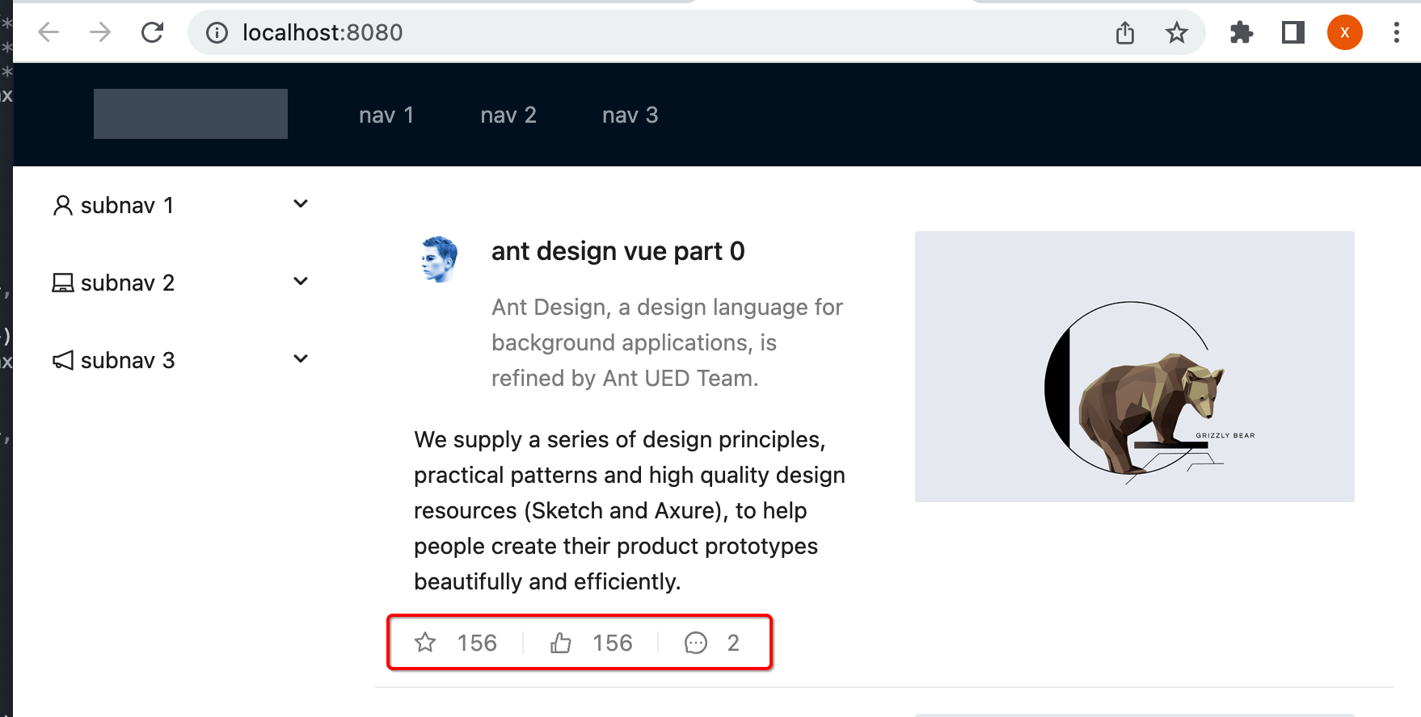Viewport: 1421px width, 717px height.
Task: Click the comment count 2
Action: 733,643
